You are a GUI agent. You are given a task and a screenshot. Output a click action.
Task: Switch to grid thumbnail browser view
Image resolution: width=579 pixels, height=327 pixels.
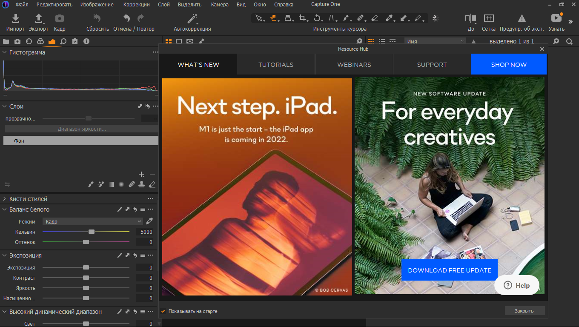point(371,41)
